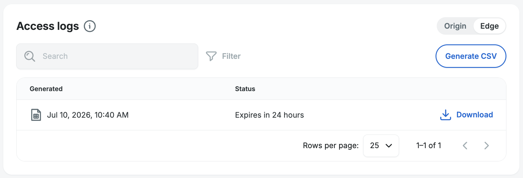Click the download arrow icon

click(445, 115)
